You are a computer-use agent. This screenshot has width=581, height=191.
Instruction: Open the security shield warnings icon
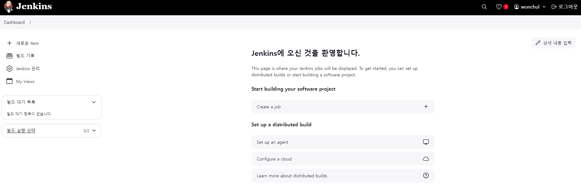click(499, 7)
